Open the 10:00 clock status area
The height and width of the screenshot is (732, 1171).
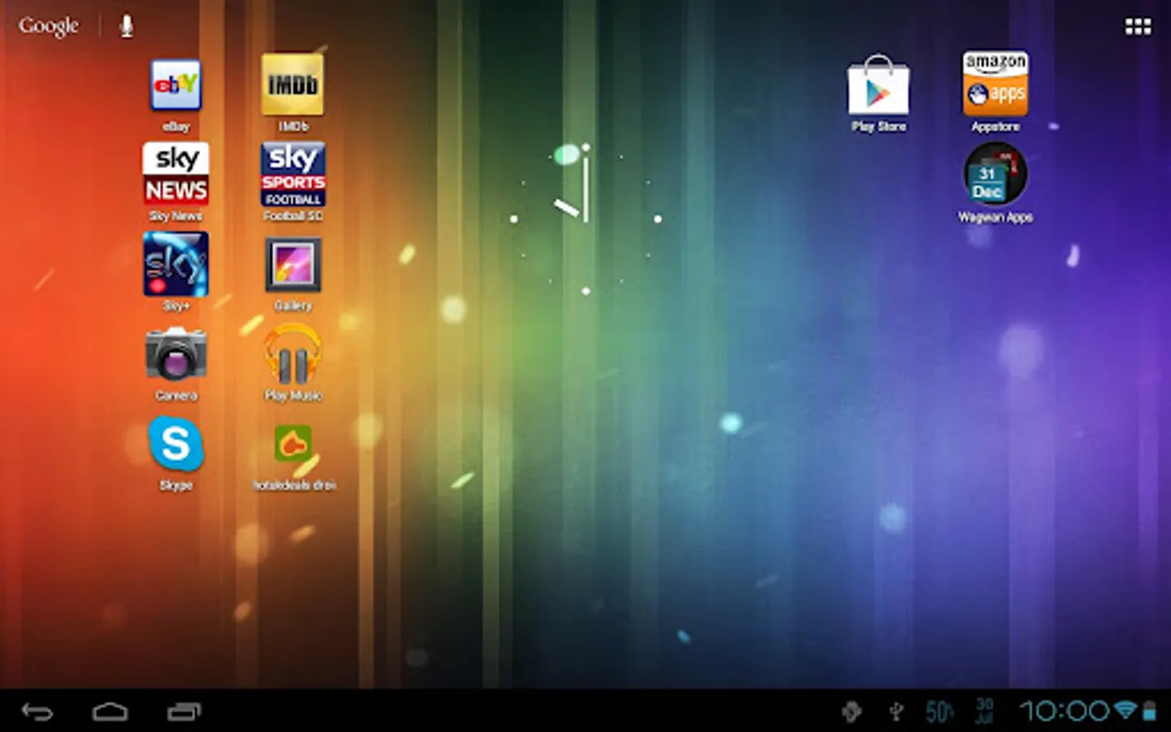[x=1064, y=712]
